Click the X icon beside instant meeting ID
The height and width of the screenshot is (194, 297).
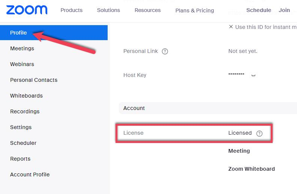231,27
